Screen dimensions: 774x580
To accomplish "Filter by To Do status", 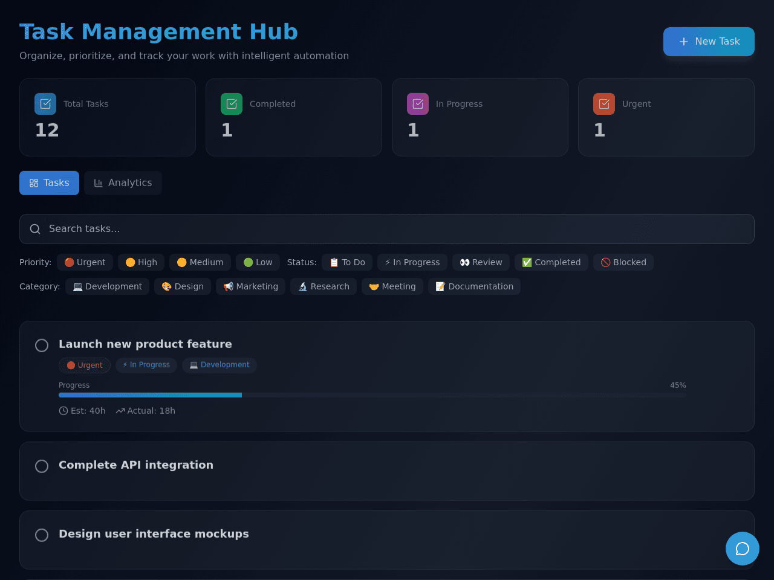I will [x=347, y=262].
